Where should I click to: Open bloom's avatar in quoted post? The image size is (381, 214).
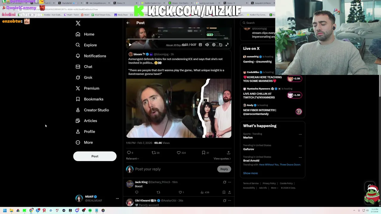tap(130, 54)
